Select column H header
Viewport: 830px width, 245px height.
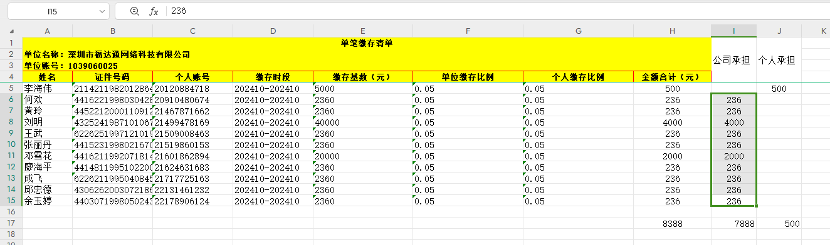pyautogui.click(x=672, y=31)
